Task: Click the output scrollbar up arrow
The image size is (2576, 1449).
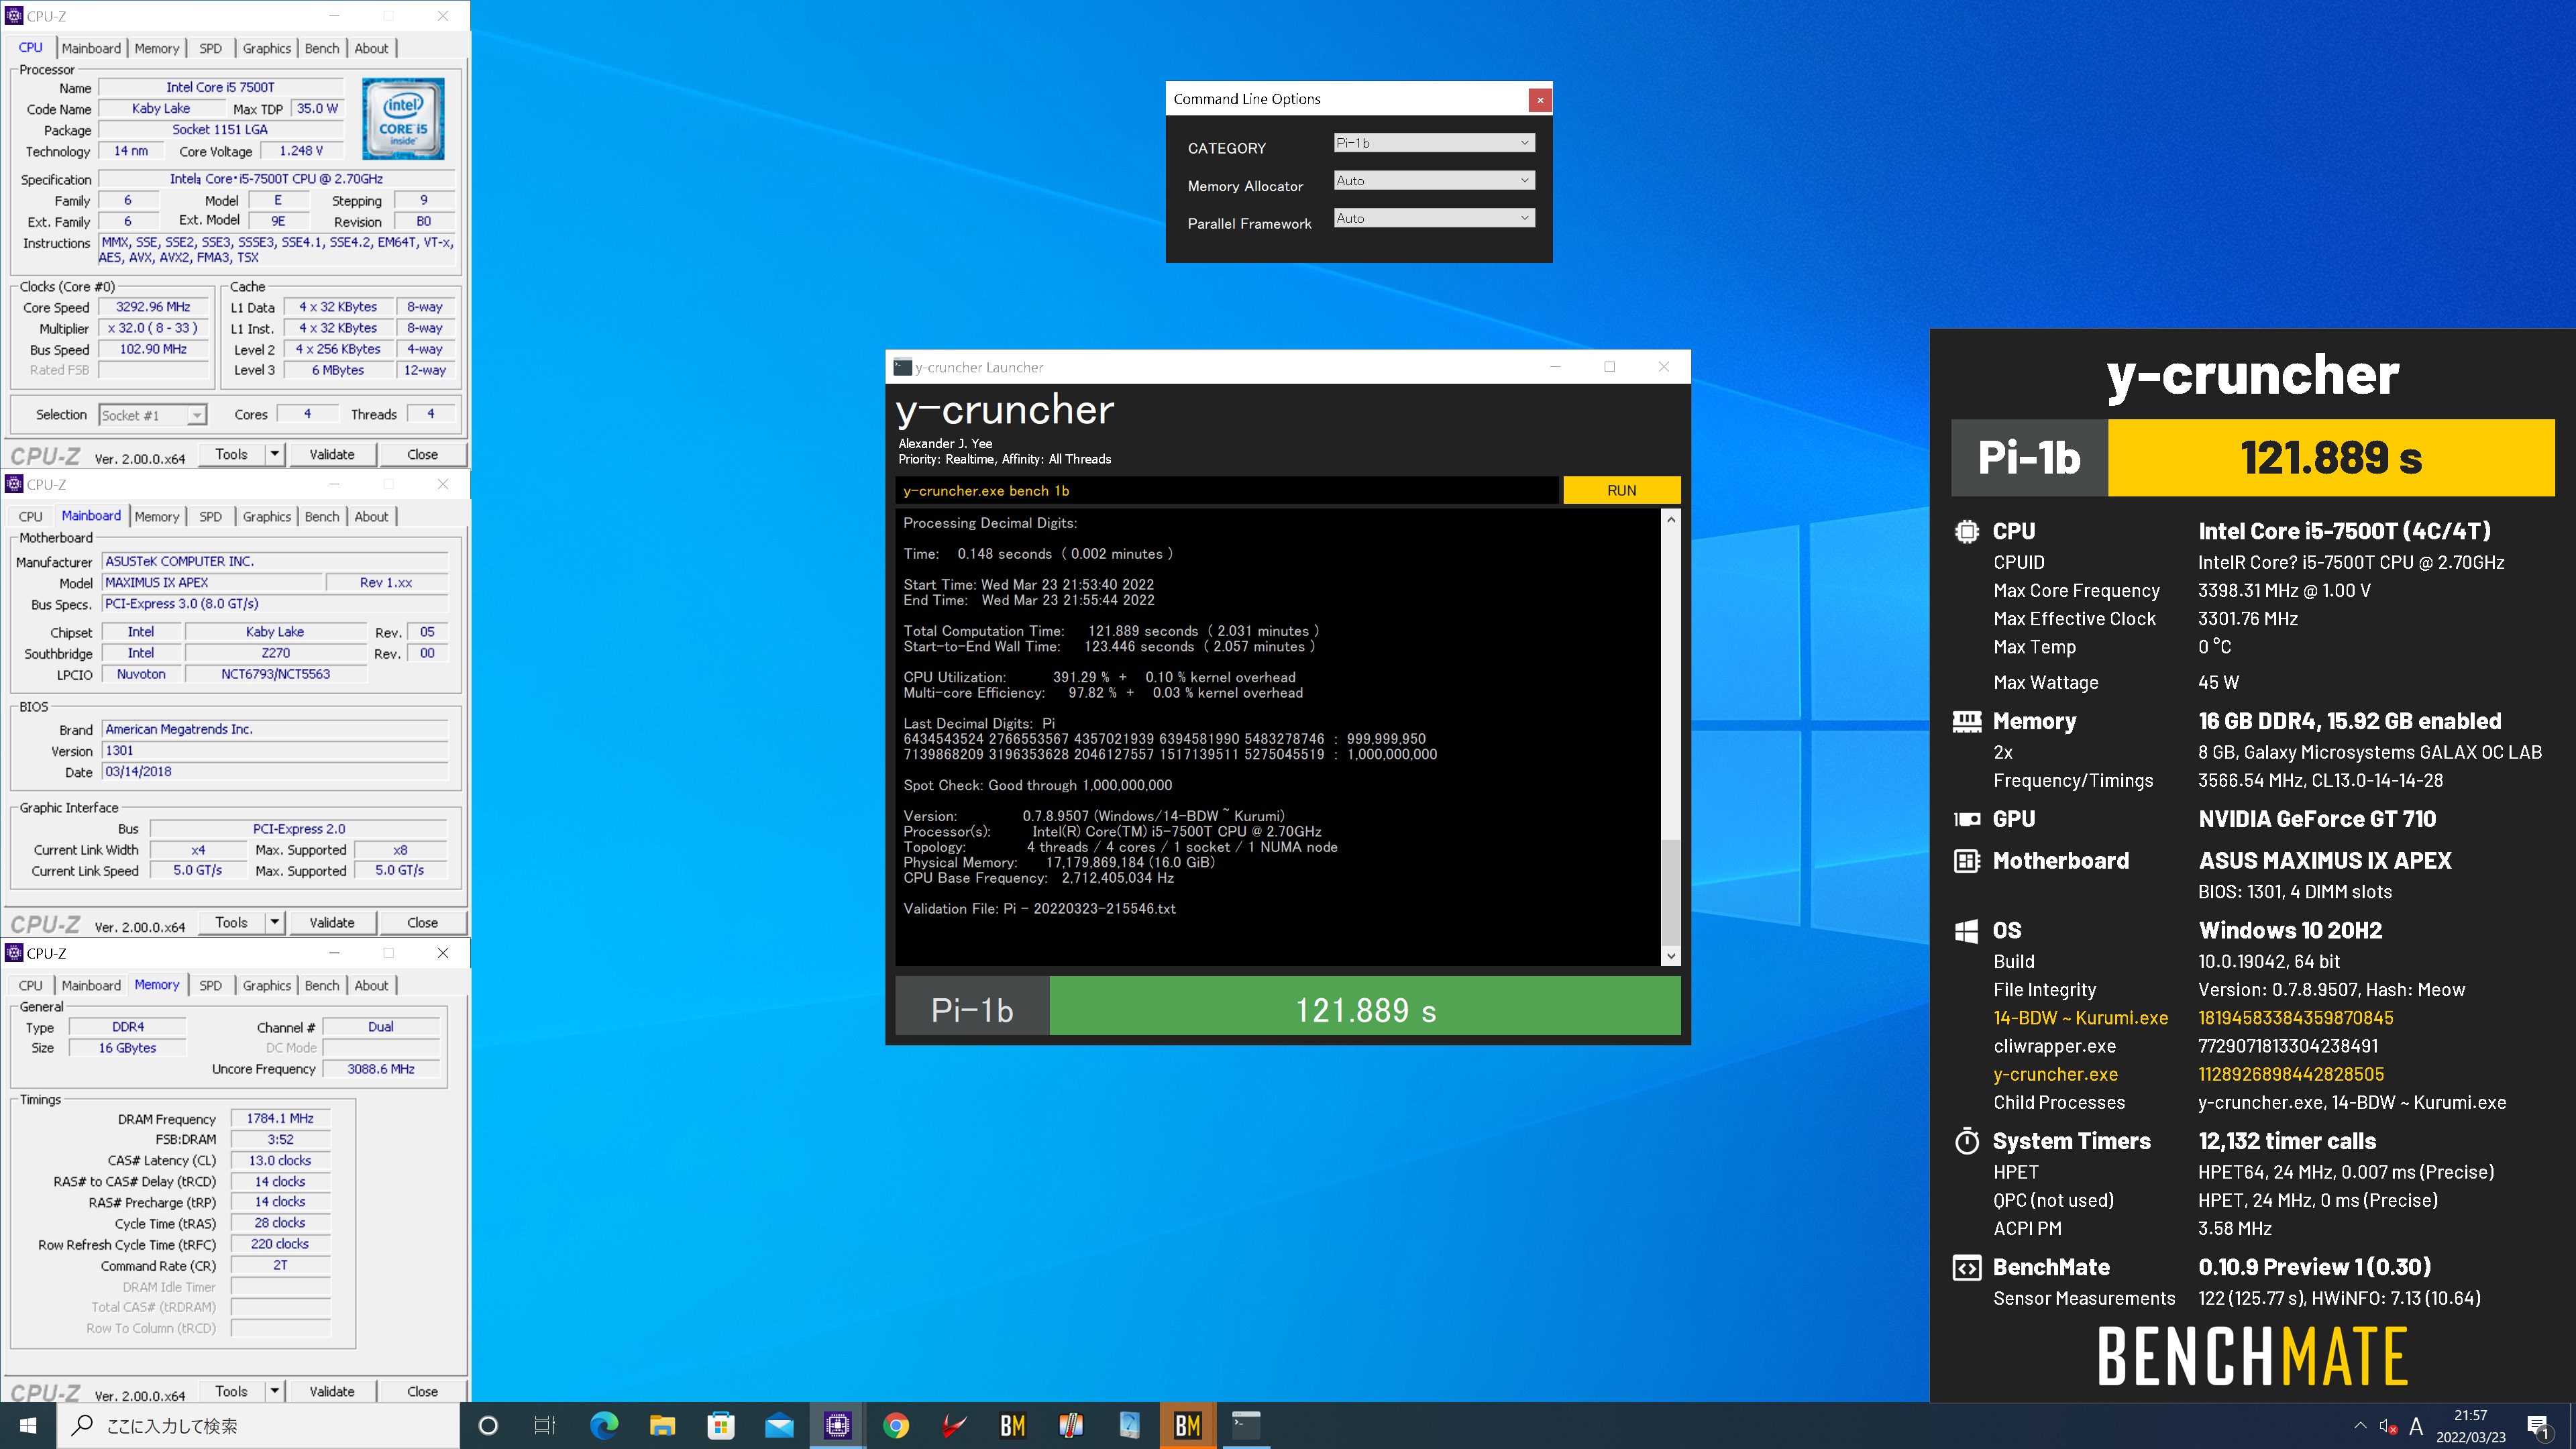Action: pyautogui.click(x=1670, y=520)
